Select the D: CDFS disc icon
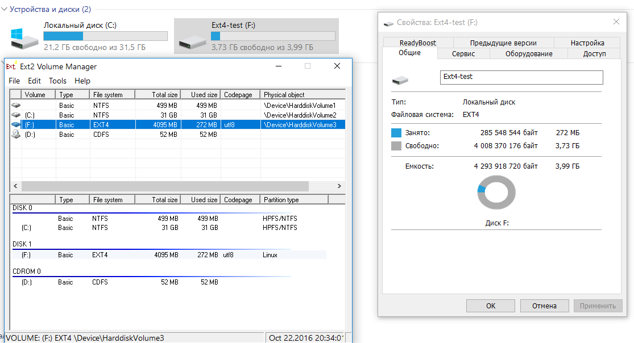The height and width of the screenshot is (343, 634). pos(15,135)
